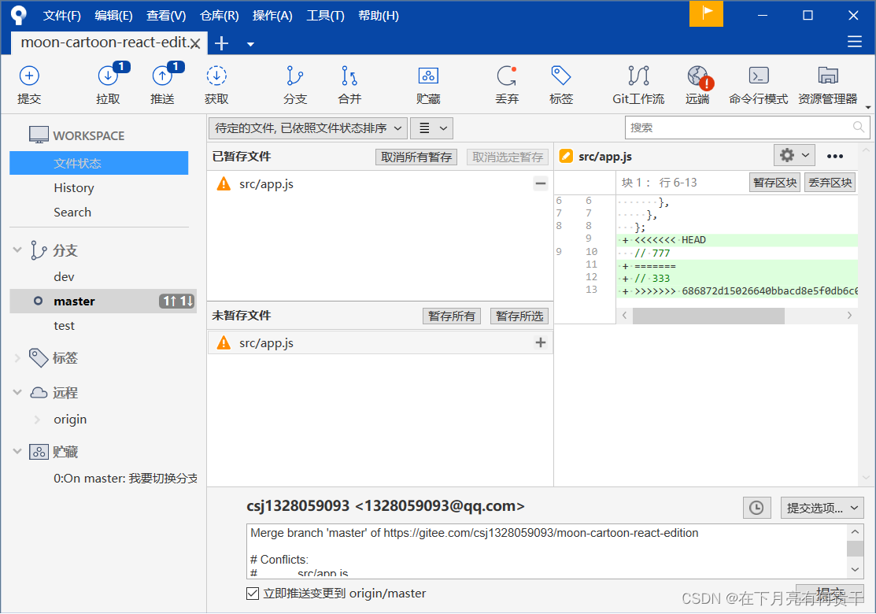Click into the commit message text box
This screenshot has height=614, width=876.
pos(548,551)
